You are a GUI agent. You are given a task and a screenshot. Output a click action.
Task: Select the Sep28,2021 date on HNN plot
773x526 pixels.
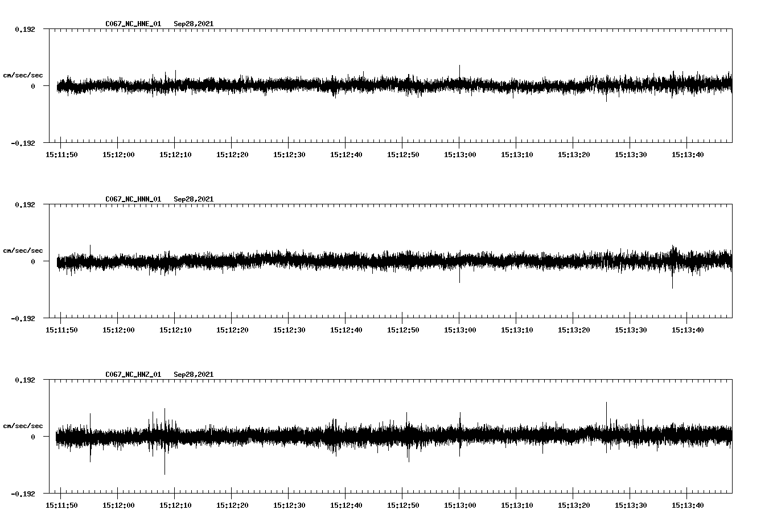pos(194,199)
